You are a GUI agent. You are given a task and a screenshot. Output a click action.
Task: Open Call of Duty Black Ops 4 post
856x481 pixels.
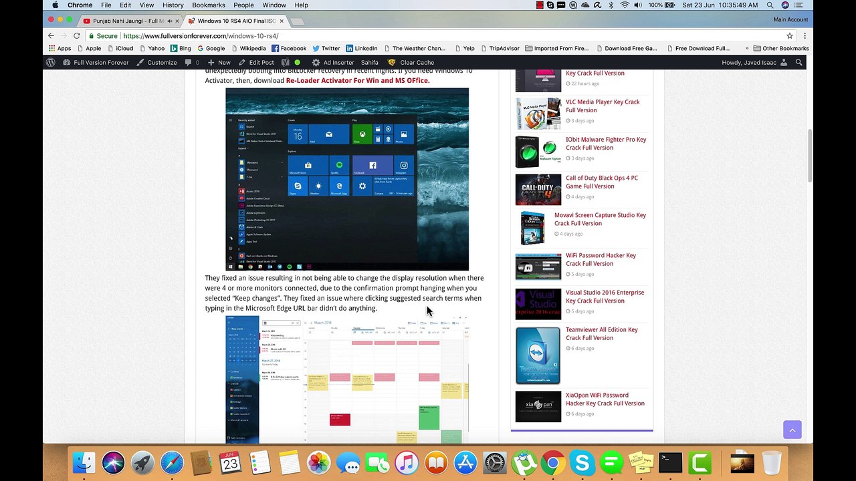602,182
